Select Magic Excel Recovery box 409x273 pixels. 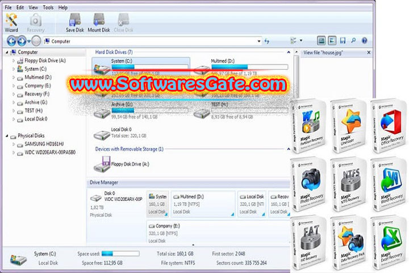[389, 243]
